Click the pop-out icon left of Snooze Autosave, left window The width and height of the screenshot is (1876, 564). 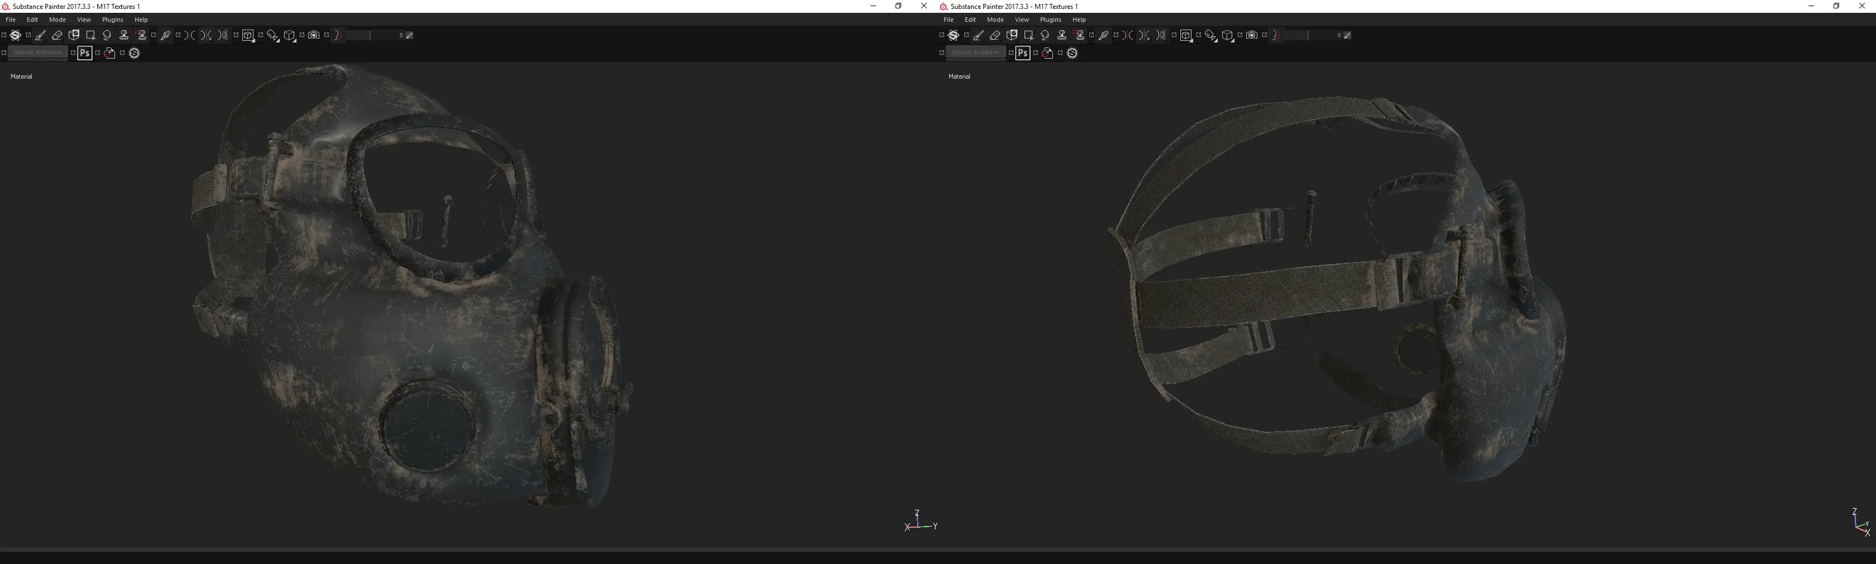click(4, 53)
